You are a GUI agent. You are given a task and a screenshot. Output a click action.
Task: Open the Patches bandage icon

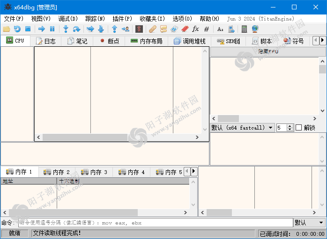[153, 29]
